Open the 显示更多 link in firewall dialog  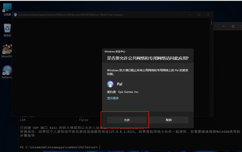(113, 98)
